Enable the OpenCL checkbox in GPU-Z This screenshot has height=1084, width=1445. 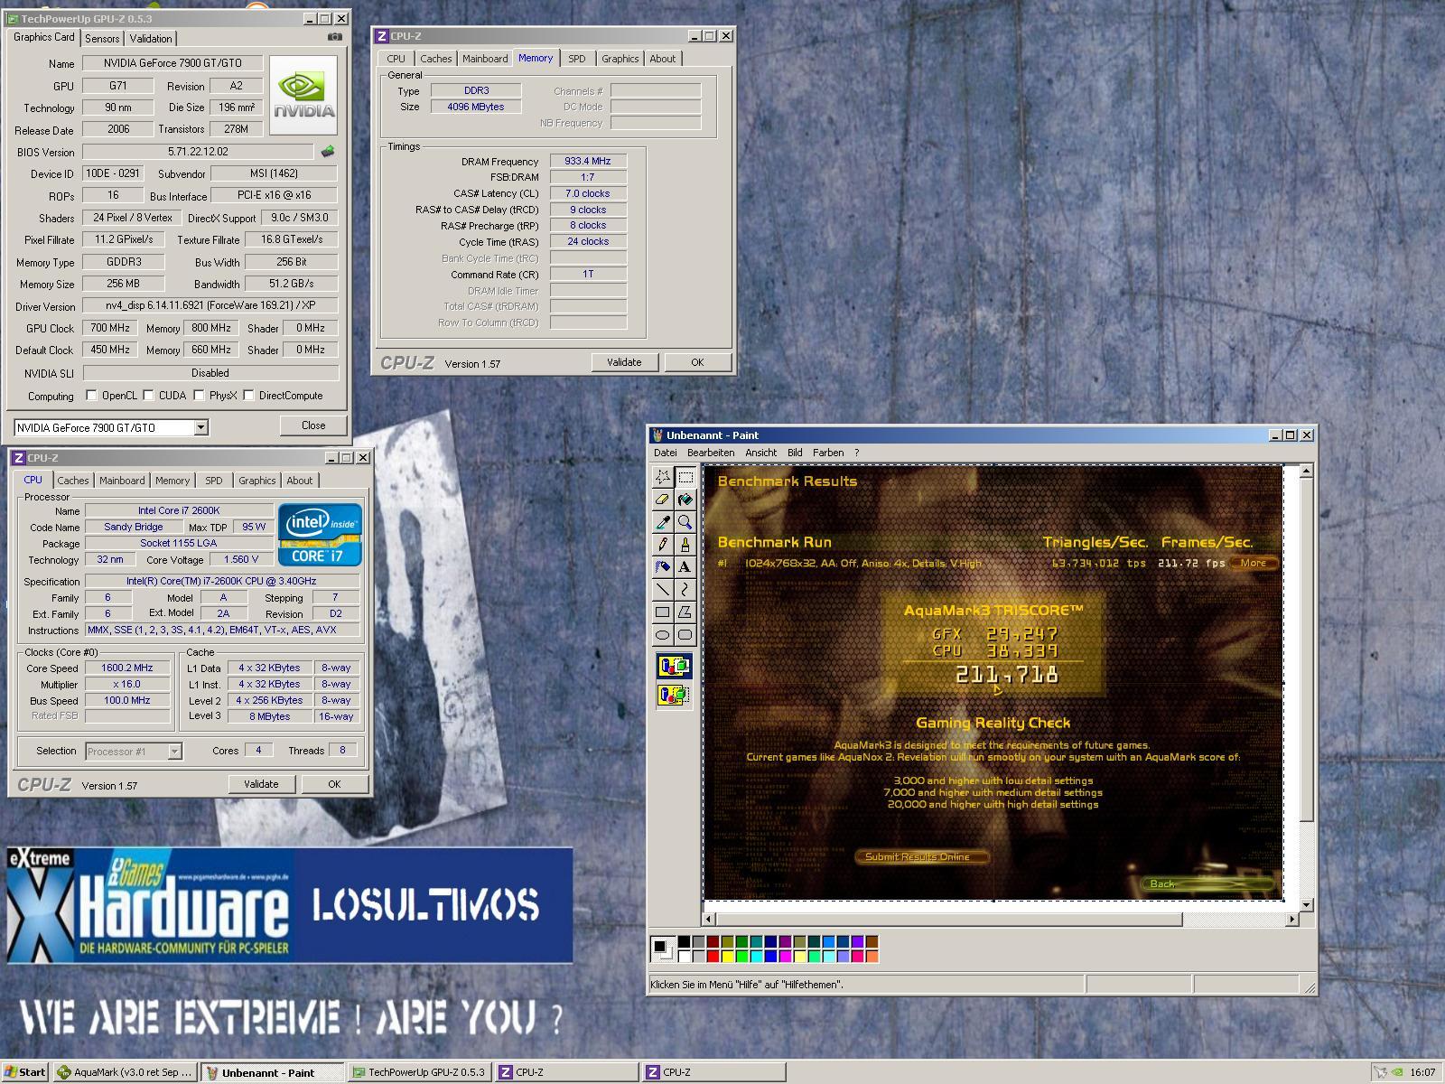91,396
